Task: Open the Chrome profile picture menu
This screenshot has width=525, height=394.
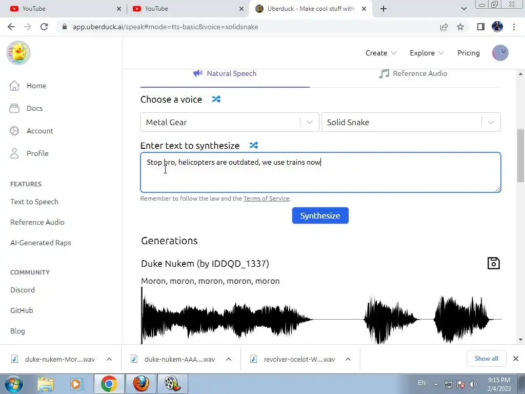Action: click(497, 27)
